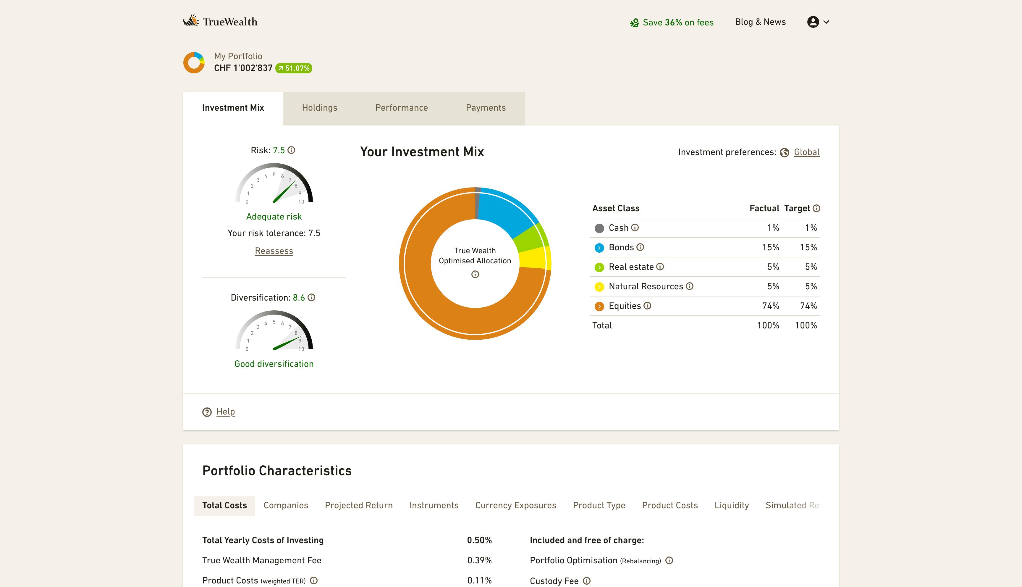
Task: Select the Total Costs tab
Action: click(224, 506)
